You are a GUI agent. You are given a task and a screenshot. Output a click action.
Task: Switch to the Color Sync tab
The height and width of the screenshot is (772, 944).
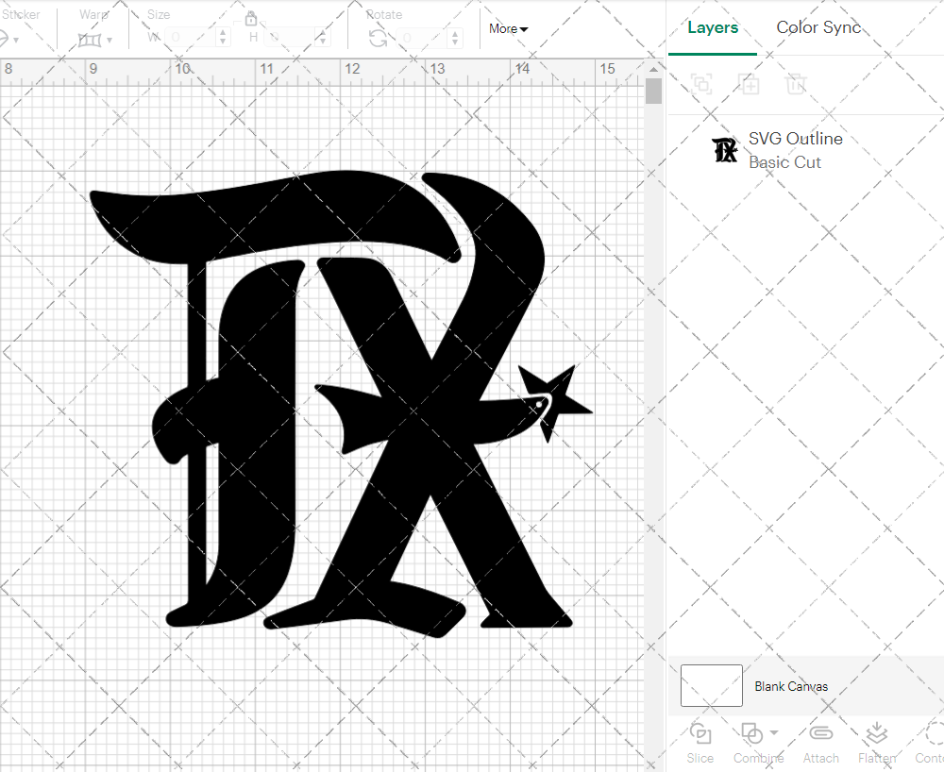click(x=818, y=27)
